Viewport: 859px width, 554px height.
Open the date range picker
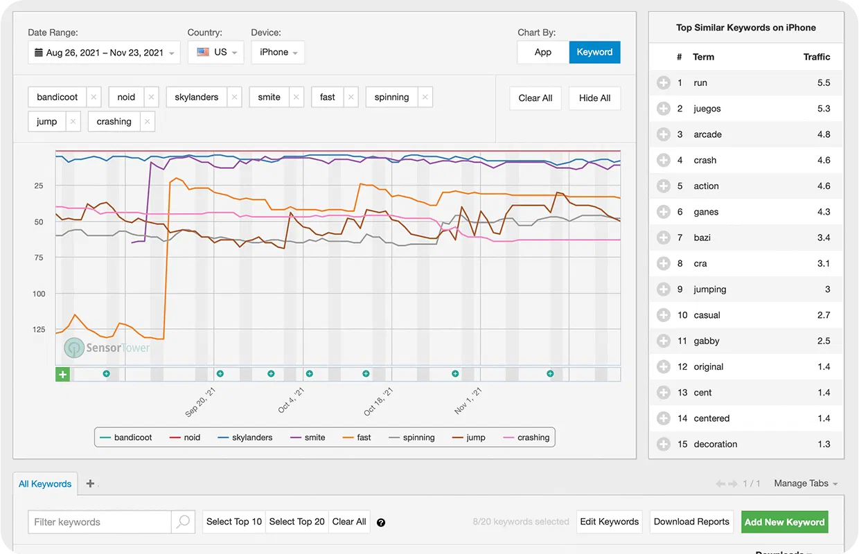pos(104,53)
